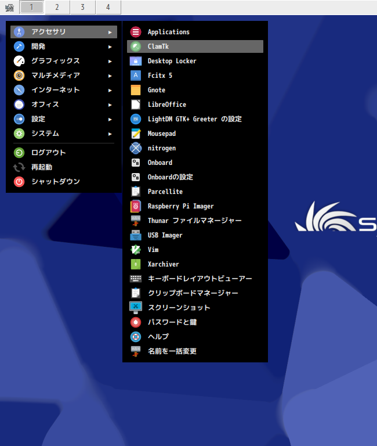Expand the 設定 submenu arrow
377x446 pixels.
tap(110, 120)
